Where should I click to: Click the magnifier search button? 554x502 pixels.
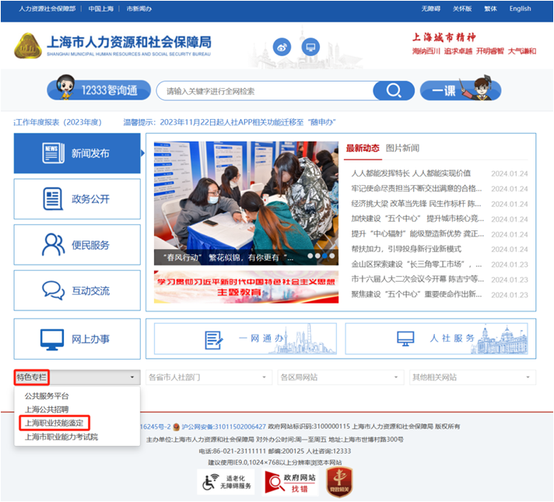394,91
